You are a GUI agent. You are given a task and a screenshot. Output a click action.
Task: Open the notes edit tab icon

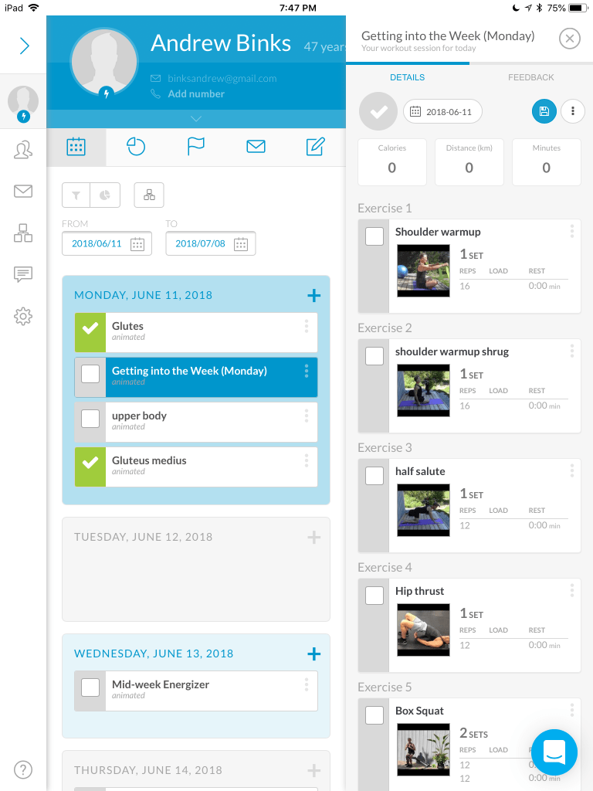[x=315, y=147]
